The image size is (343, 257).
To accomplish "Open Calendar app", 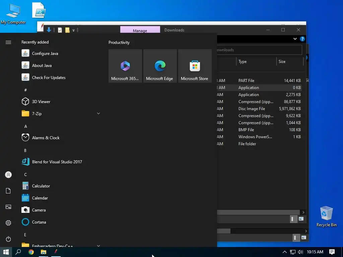I will [x=61, y=198].
